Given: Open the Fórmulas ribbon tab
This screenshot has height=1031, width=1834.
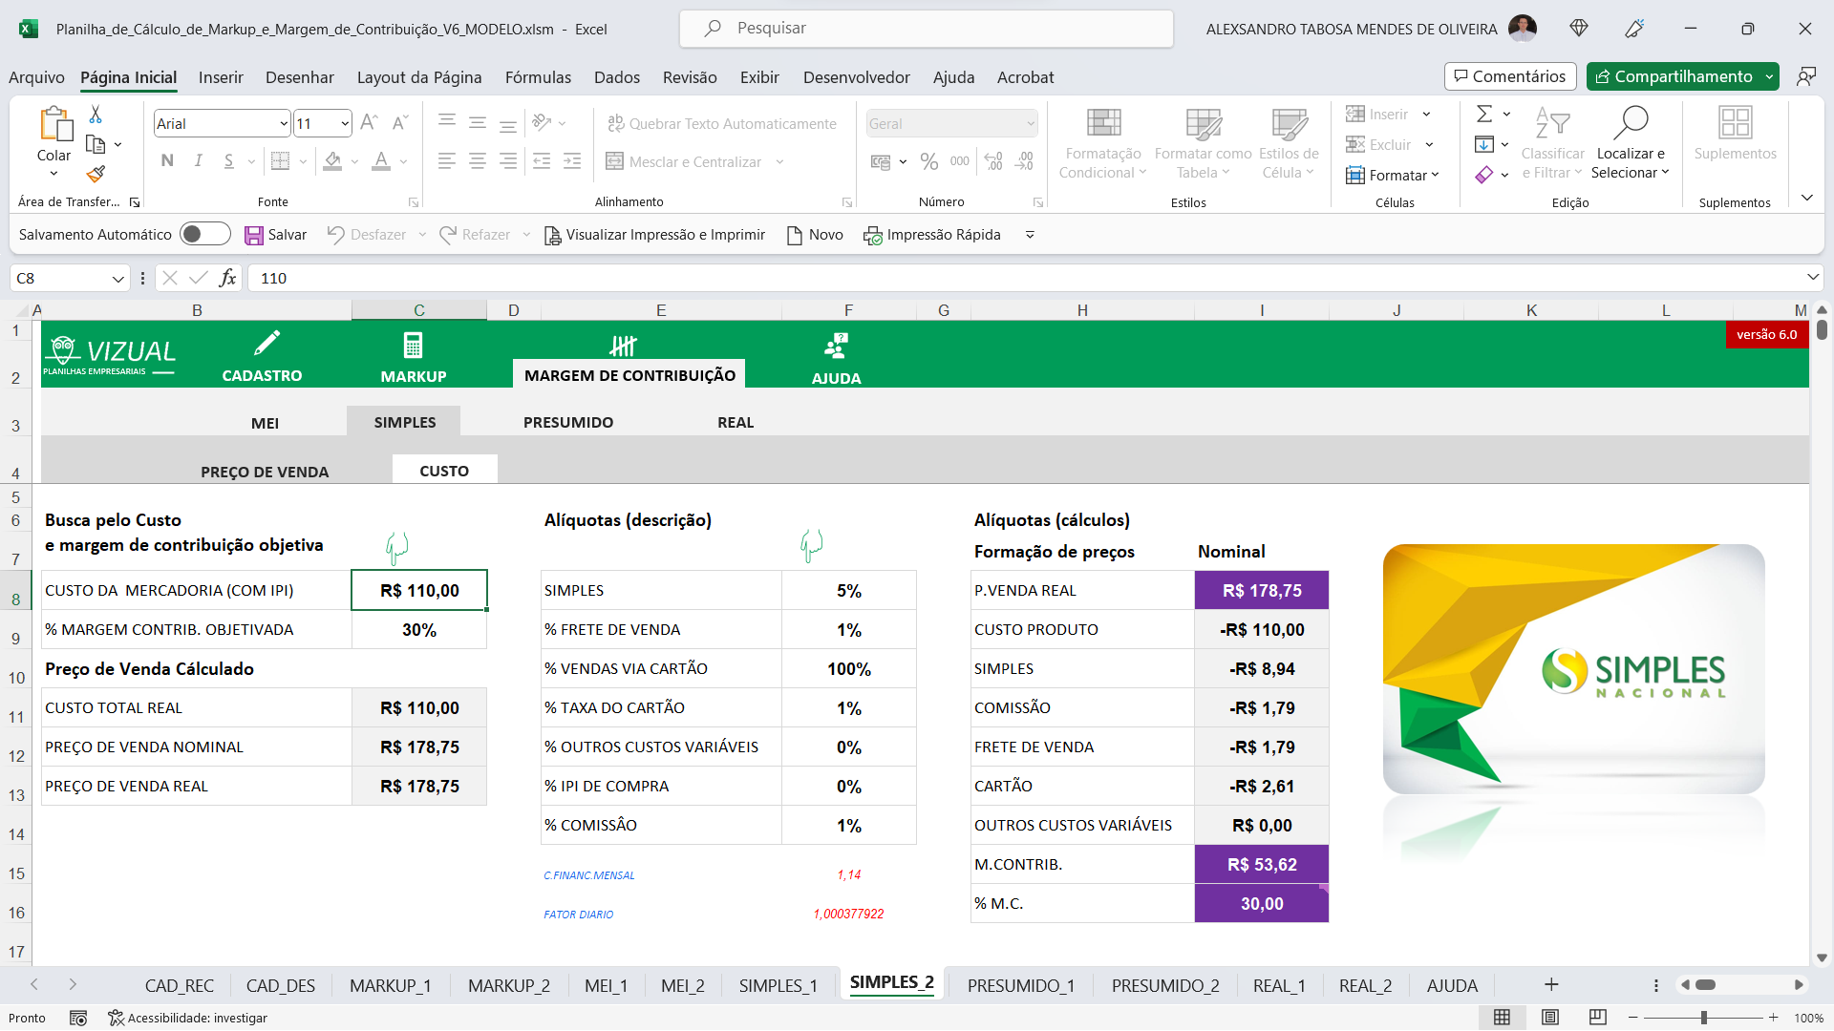Looking at the screenshot, I should [538, 77].
